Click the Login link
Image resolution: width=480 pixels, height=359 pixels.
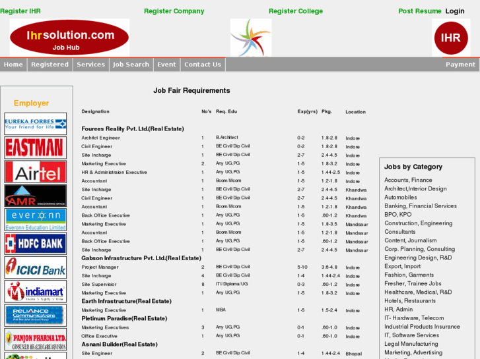[x=455, y=11]
